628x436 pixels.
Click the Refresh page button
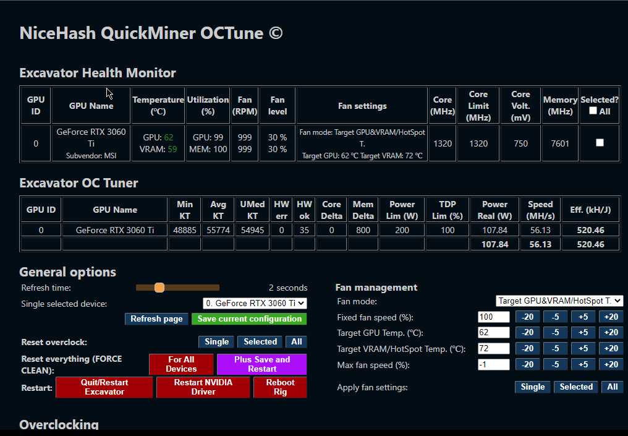(x=156, y=319)
